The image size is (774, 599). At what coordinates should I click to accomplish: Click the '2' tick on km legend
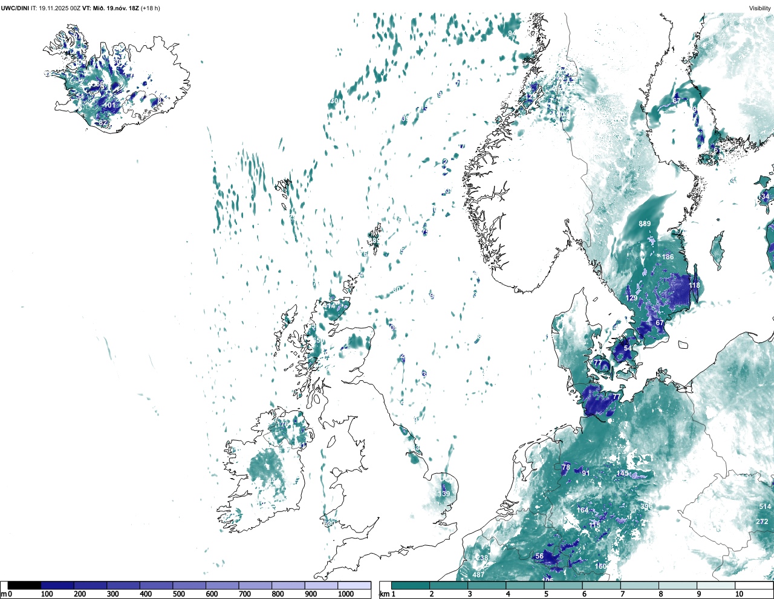coord(432,594)
